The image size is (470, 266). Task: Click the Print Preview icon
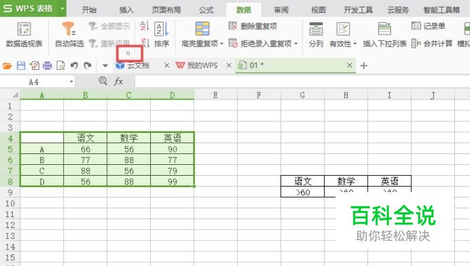[60, 66]
